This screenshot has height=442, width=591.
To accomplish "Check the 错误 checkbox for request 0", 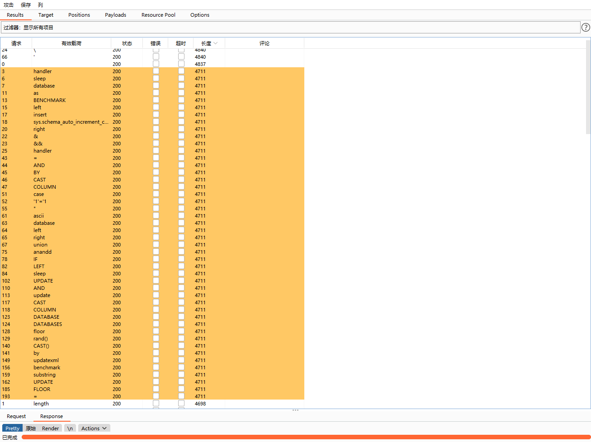I will [x=156, y=64].
